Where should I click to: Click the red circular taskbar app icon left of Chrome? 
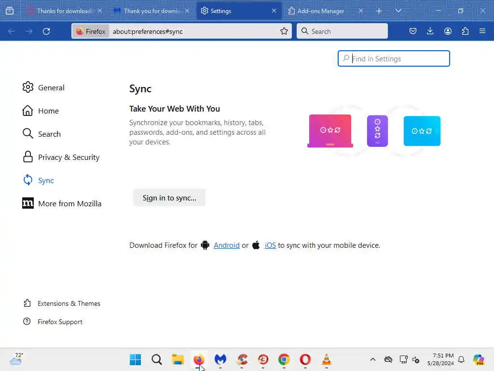click(263, 359)
